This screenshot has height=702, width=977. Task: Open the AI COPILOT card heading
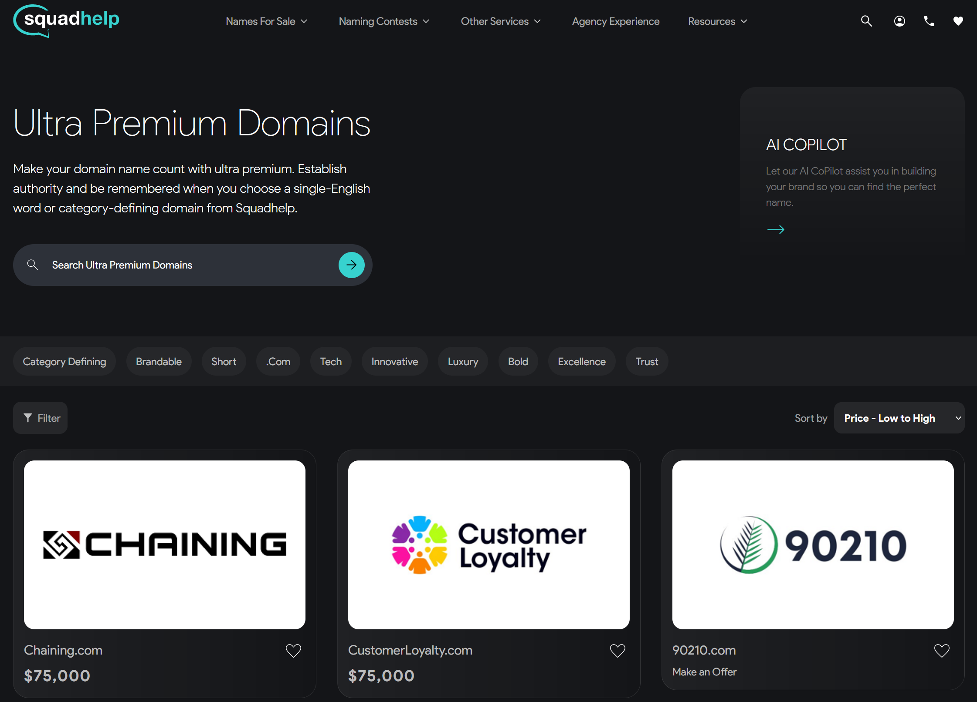pos(806,144)
